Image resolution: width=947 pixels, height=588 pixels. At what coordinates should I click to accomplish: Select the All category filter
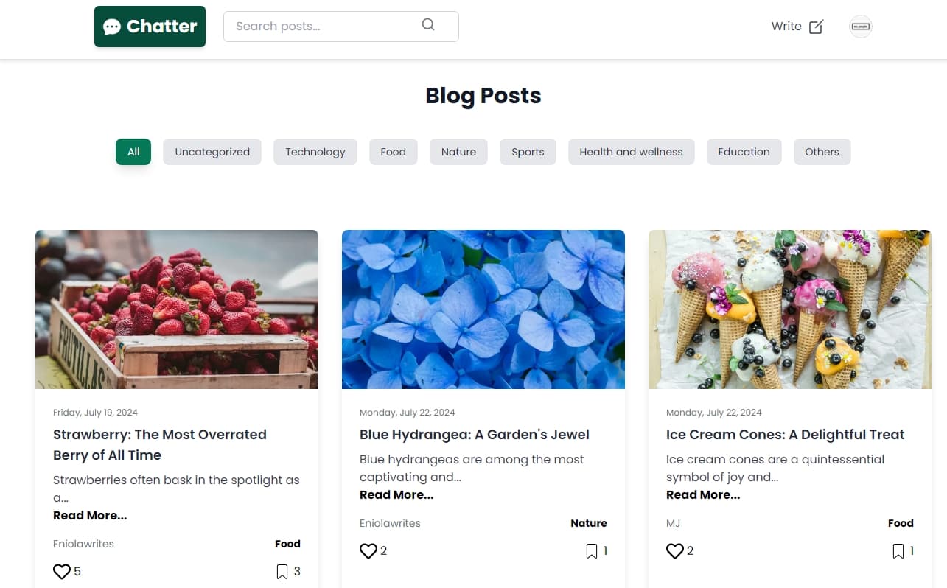(x=133, y=152)
